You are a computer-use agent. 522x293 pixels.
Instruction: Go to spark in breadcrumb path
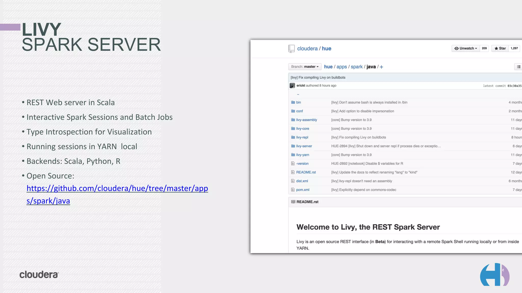(x=357, y=67)
